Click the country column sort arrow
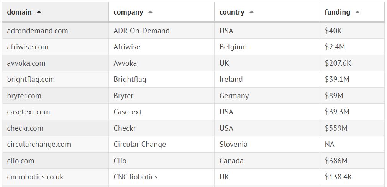Viewport: 387px width, 187px height. (x=251, y=12)
